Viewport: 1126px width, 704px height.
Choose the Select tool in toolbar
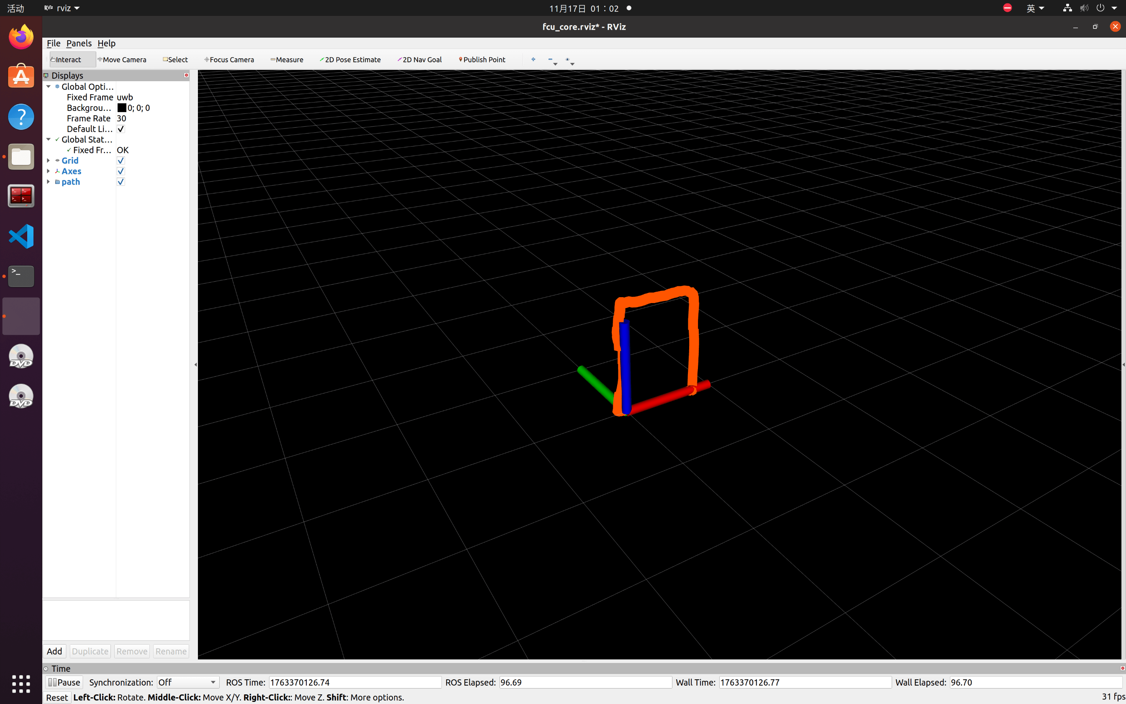point(175,59)
